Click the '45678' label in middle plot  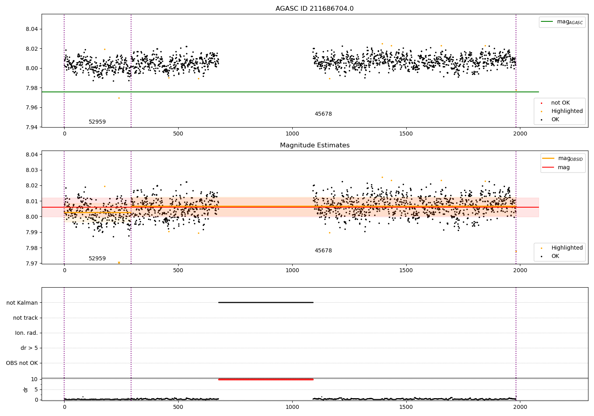tap(323, 251)
